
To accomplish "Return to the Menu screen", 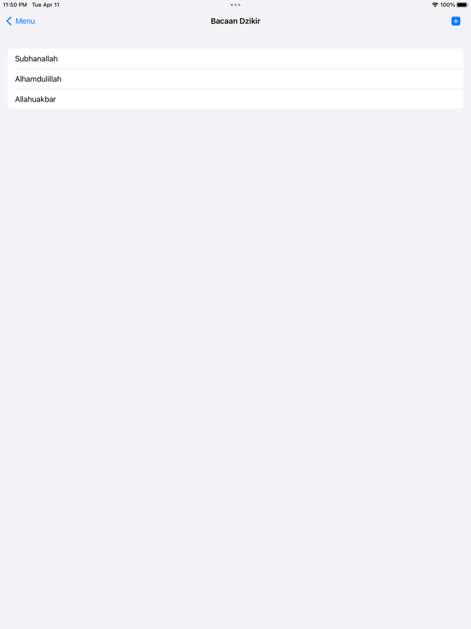I will click(20, 21).
